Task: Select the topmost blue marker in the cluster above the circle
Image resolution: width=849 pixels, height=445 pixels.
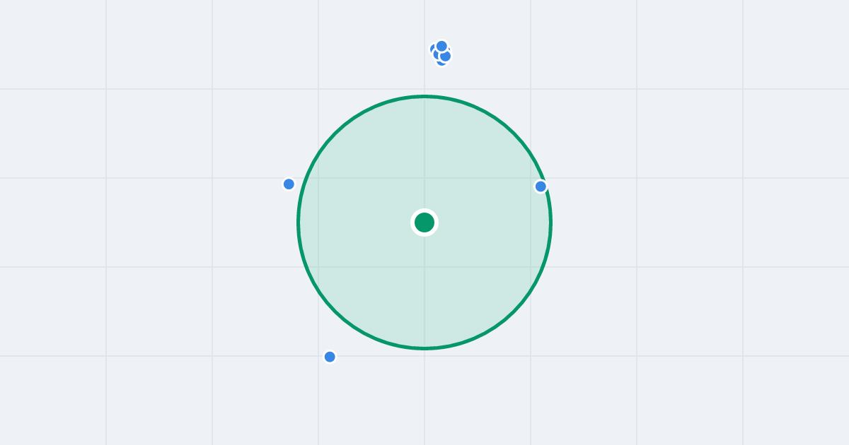Action: [x=441, y=46]
